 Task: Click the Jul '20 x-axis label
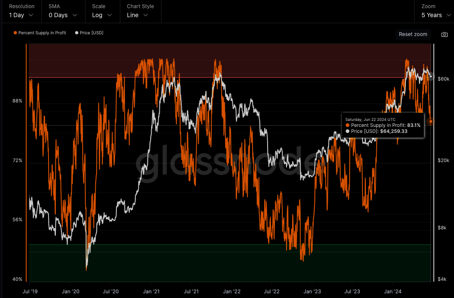click(x=111, y=291)
